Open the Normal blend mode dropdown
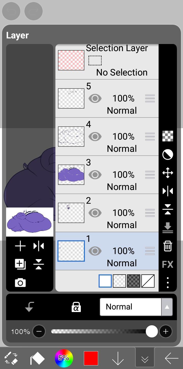This screenshot has width=183, height=369. click(136, 307)
